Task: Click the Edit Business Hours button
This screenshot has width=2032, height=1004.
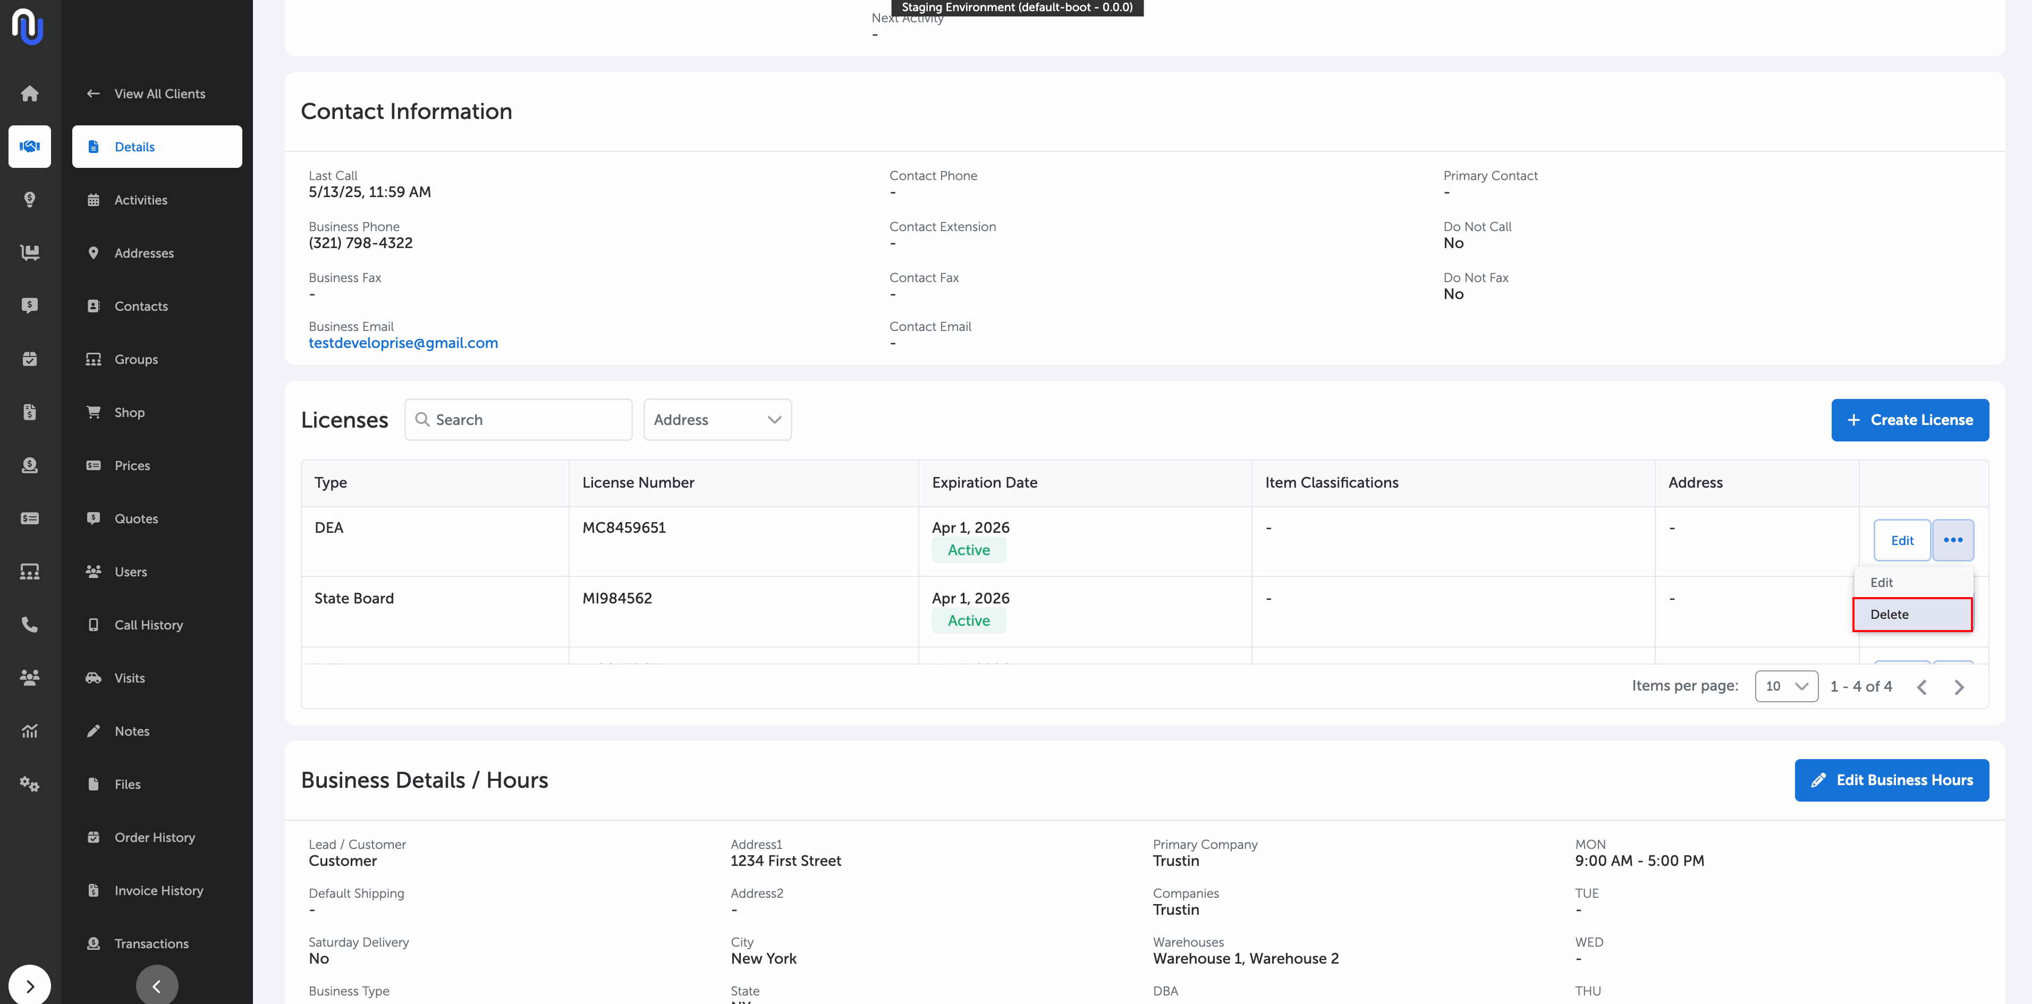Action: point(1891,780)
